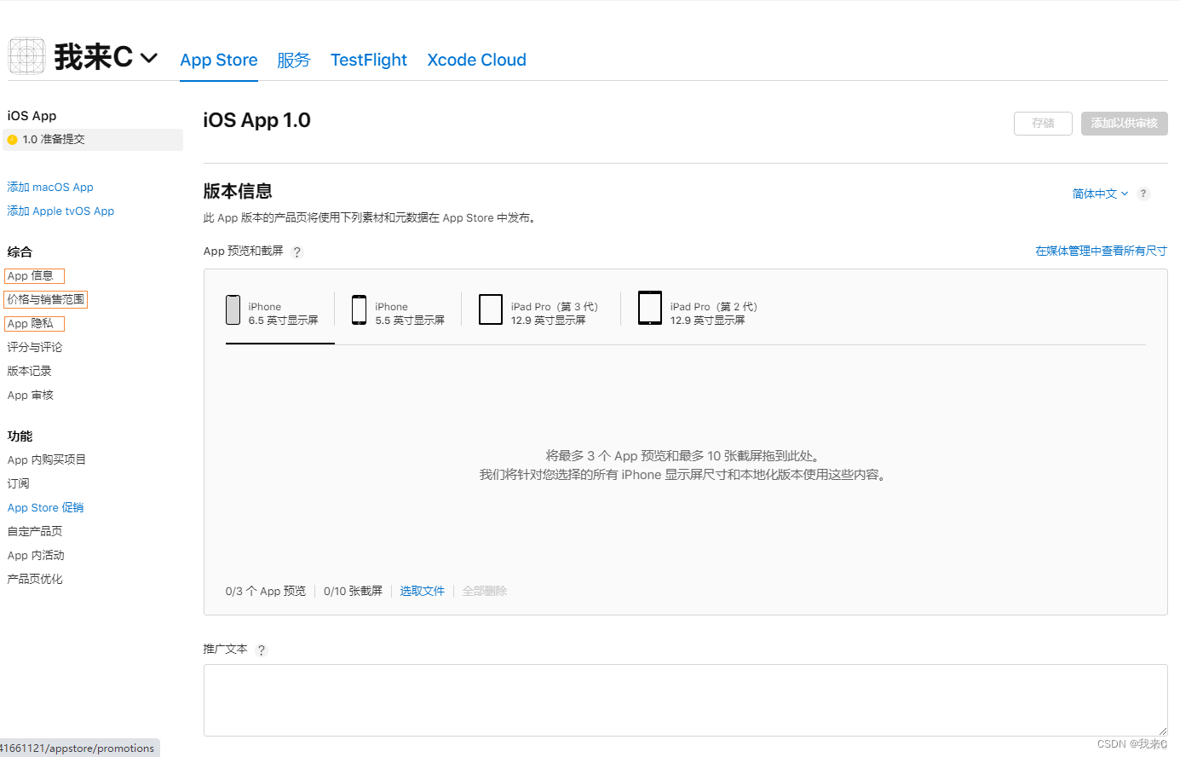
Task: Click the 添加以供审核 button
Action: coord(1125,124)
